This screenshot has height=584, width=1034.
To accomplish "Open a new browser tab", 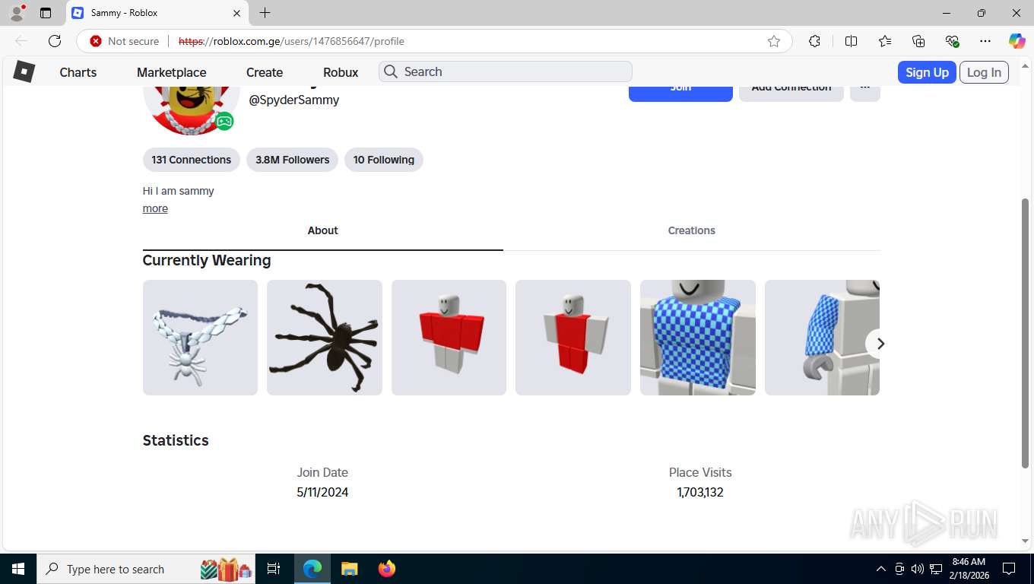I will click(x=265, y=13).
